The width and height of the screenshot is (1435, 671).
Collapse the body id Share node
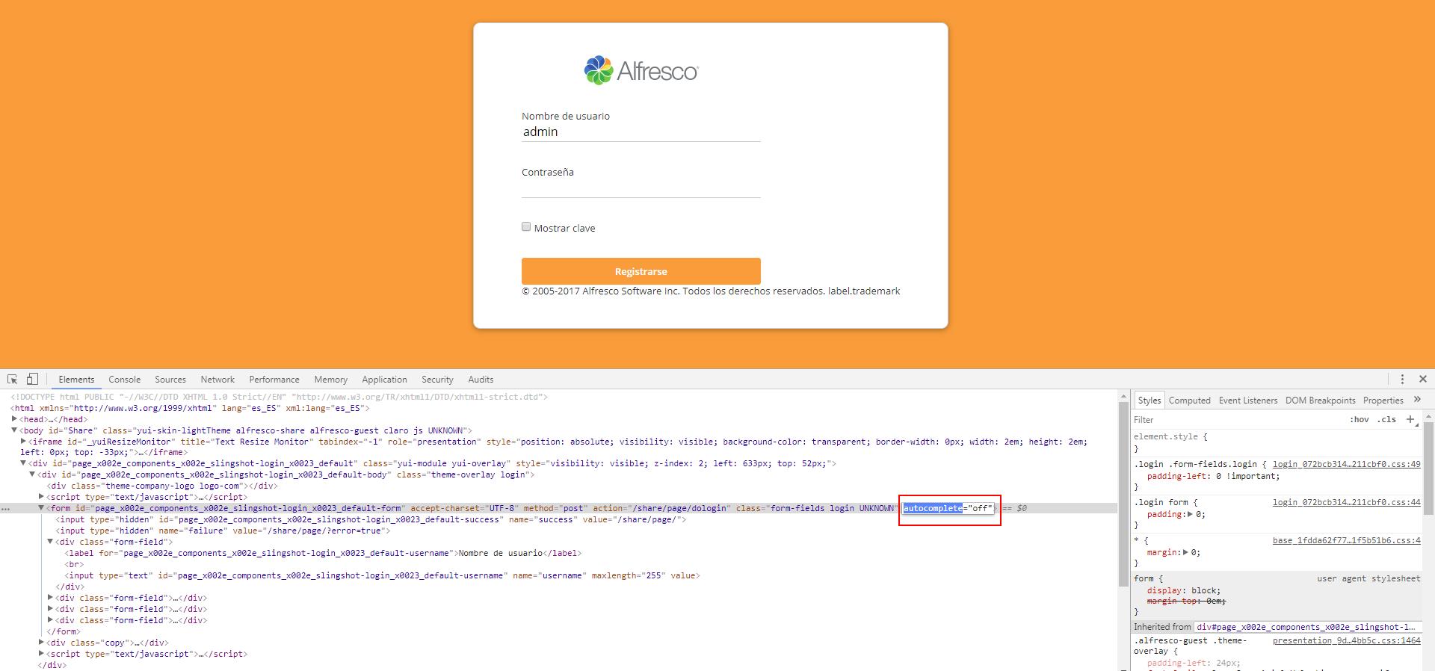(14, 430)
